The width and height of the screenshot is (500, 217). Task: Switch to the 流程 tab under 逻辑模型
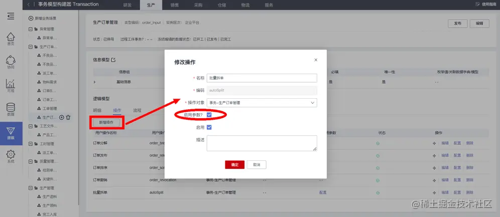pos(137,110)
